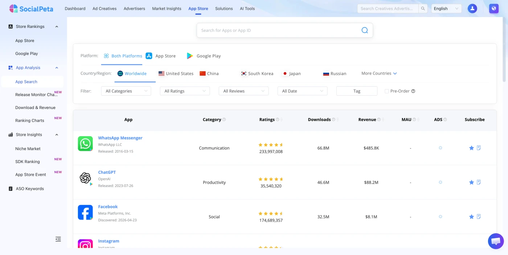Enable the Pre-Order checkbox
Screen dimensions: 508x255
[x=387, y=91]
